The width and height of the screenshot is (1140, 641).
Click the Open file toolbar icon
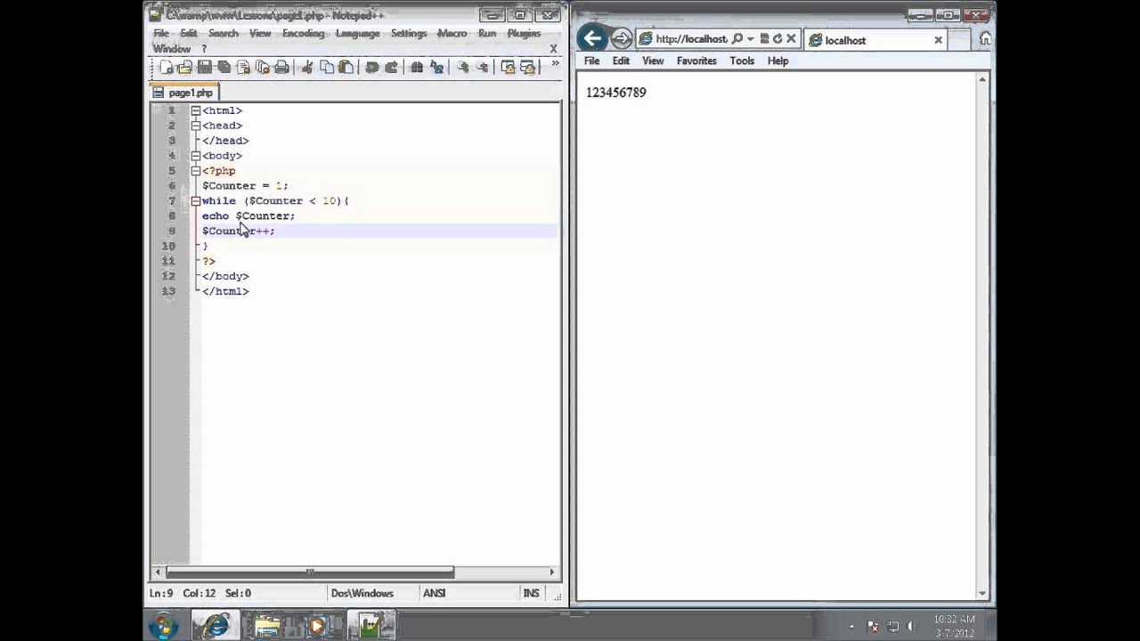coord(184,68)
